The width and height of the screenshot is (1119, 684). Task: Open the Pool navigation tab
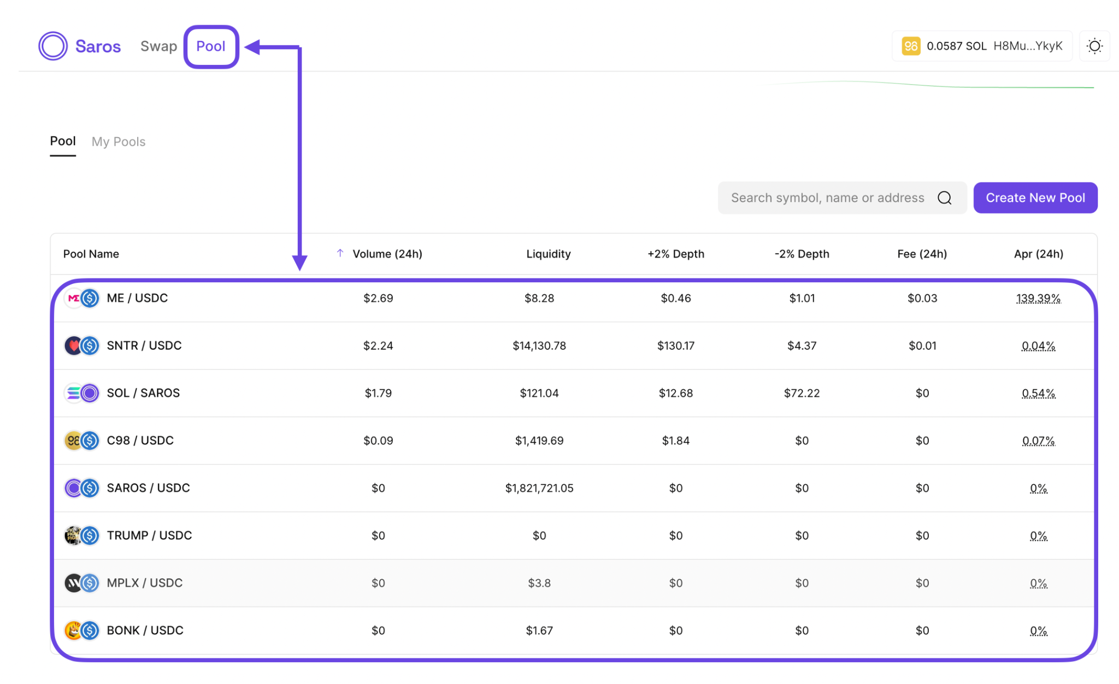[x=211, y=46]
